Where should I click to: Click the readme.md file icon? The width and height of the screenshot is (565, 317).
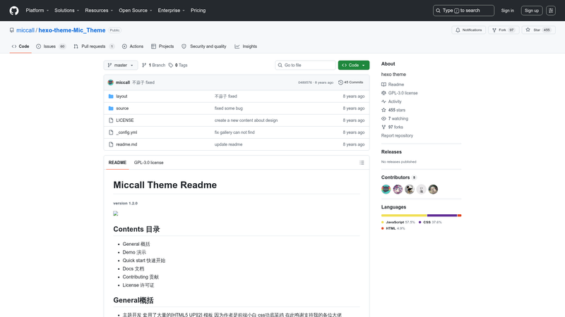click(x=111, y=144)
